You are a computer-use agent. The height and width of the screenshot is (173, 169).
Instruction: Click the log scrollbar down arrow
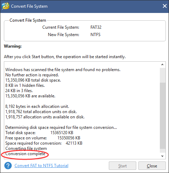click(x=162, y=156)
